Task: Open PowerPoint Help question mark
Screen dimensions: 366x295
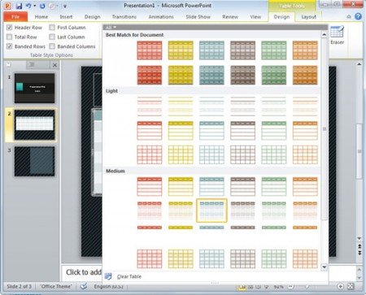Action: click(x=358, y=16)
